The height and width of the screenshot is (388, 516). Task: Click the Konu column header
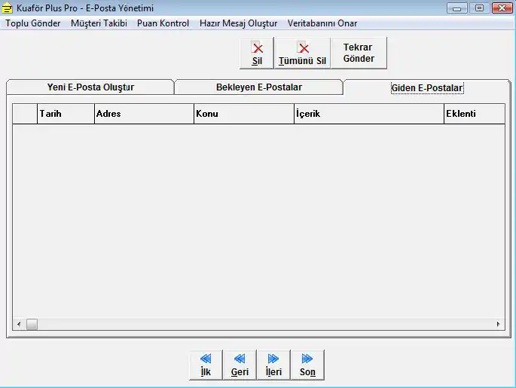[x=243, y=114]
